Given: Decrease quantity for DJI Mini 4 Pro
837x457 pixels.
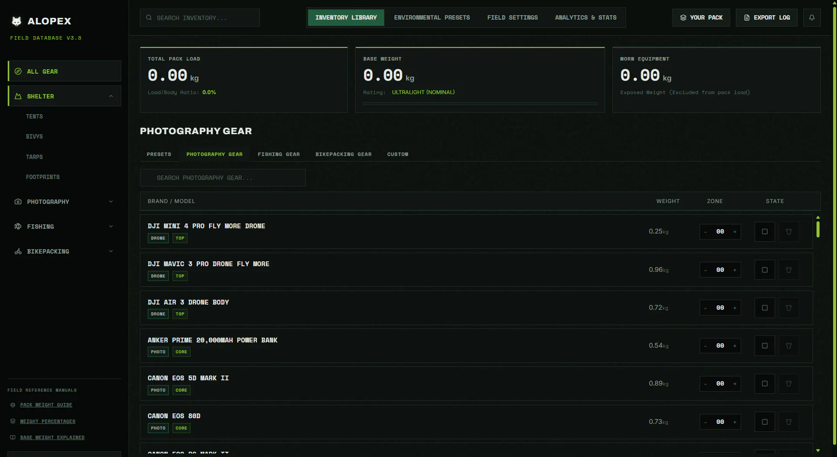Looking at the screenshot, I should pyautogui.click(x=705, y=232).
